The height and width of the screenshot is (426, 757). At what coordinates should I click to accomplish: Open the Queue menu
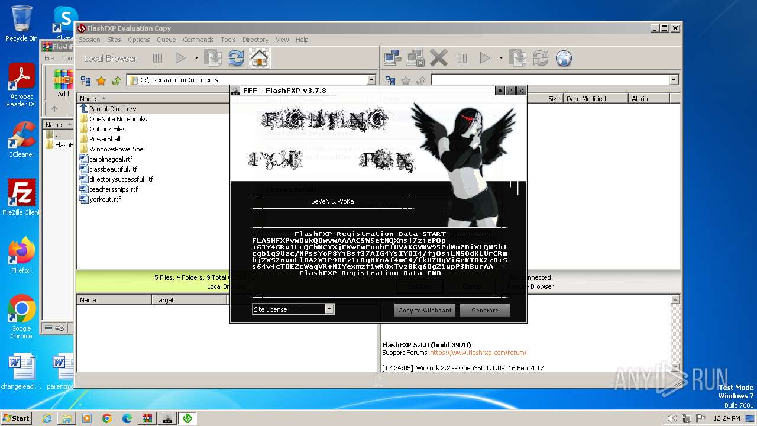pyautogui.click(x=166, y=40)
